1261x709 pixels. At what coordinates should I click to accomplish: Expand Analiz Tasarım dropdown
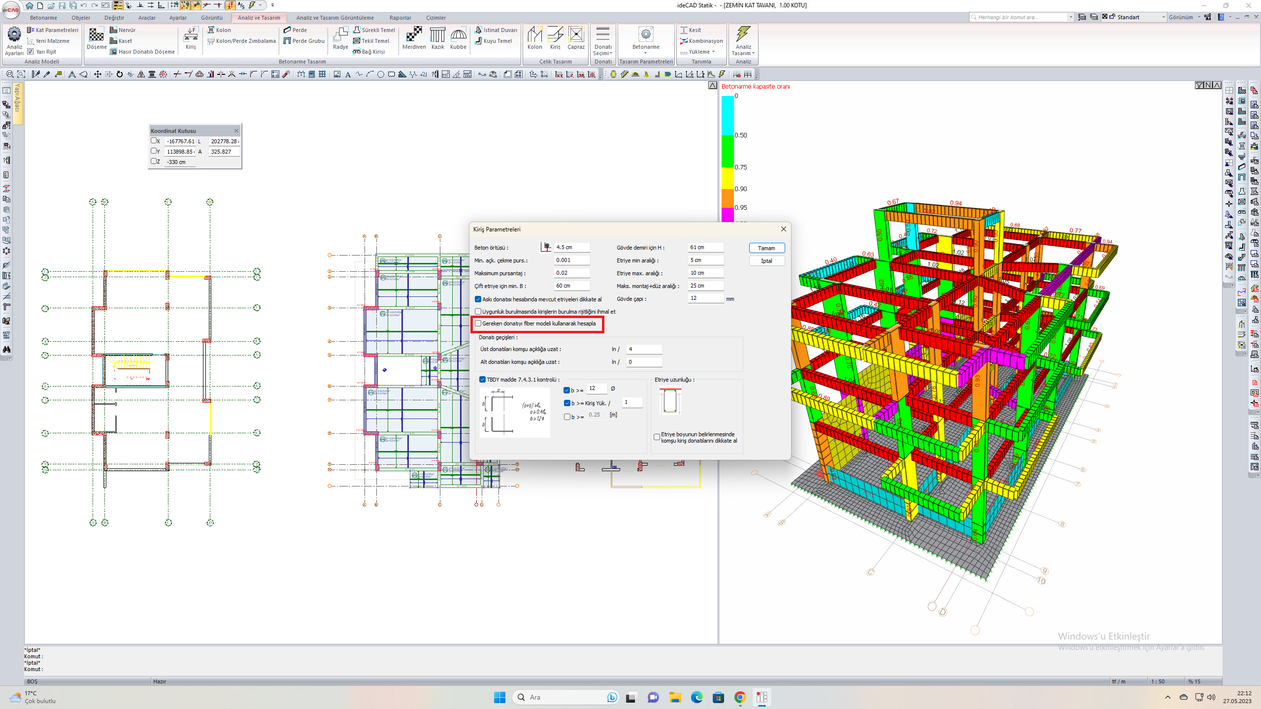[x=753, y=53]
